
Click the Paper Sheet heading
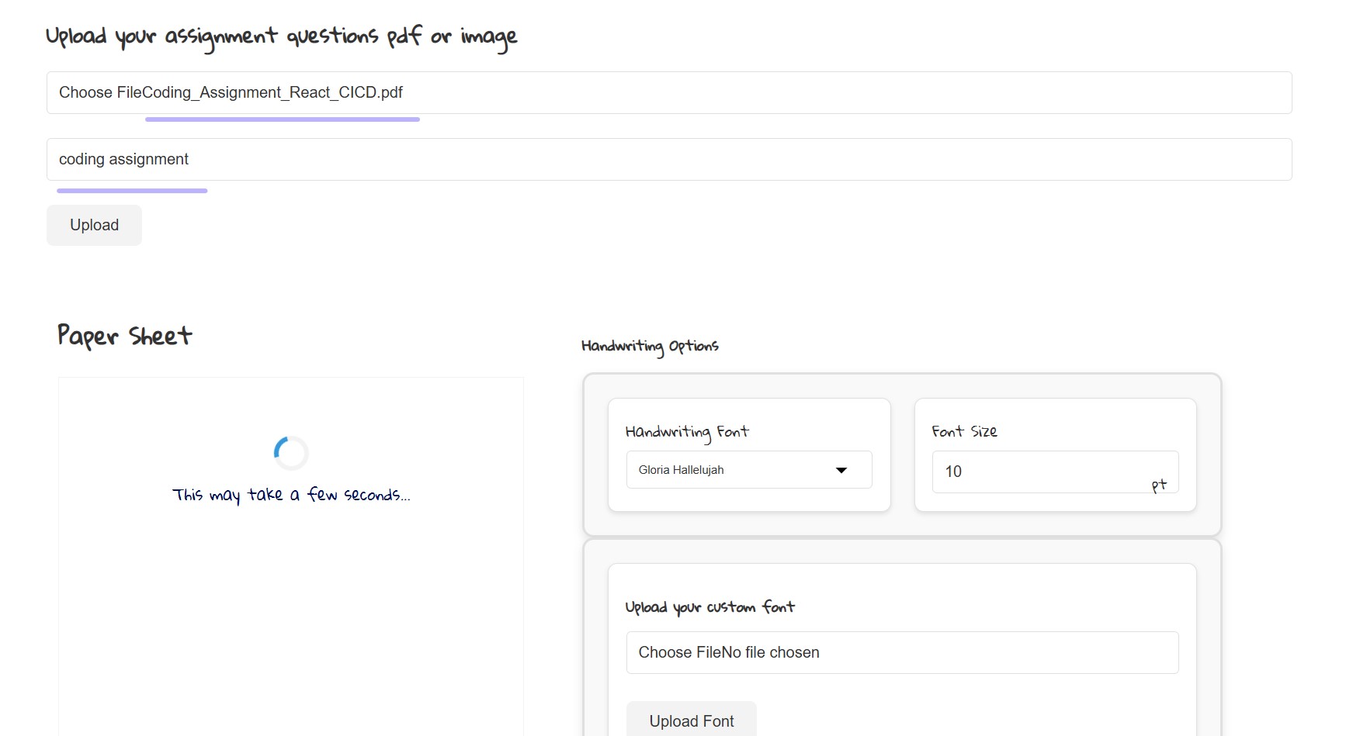tap(124, 336)
